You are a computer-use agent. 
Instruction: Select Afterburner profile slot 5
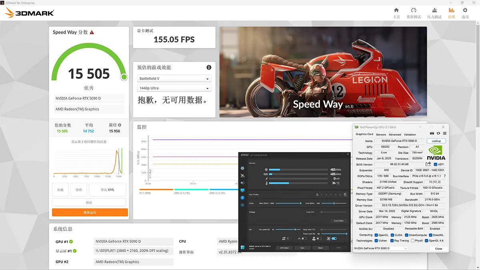pyautogui.click(x=340, y=195)
